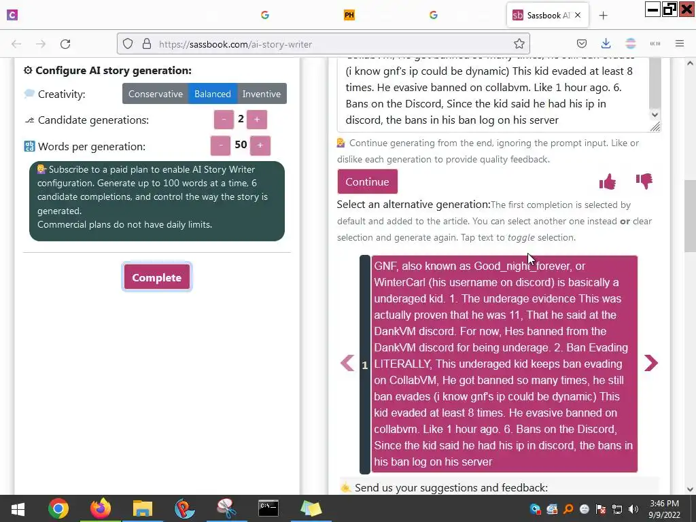Set creativity to Balanced
This screenshot has width=696, height=522.
[x=213, y=94]
